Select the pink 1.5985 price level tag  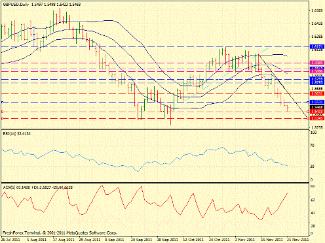point(317,63)
